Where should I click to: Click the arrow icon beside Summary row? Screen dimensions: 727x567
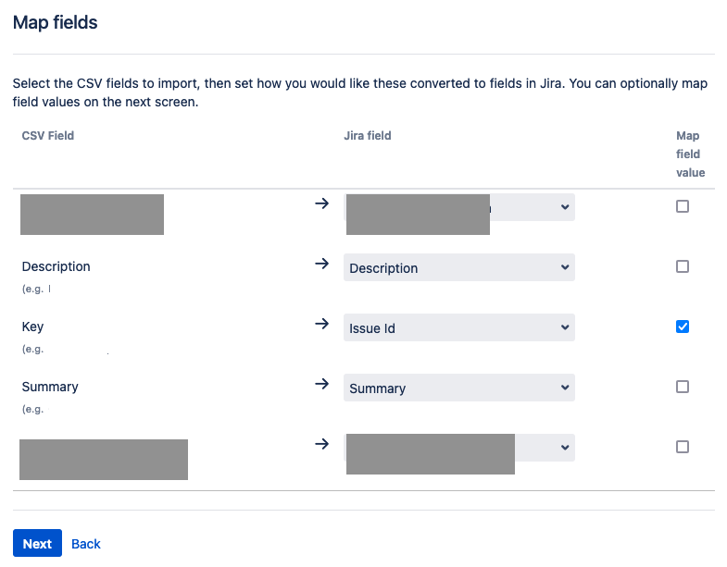pyautogui.click(x=321, y=384)
